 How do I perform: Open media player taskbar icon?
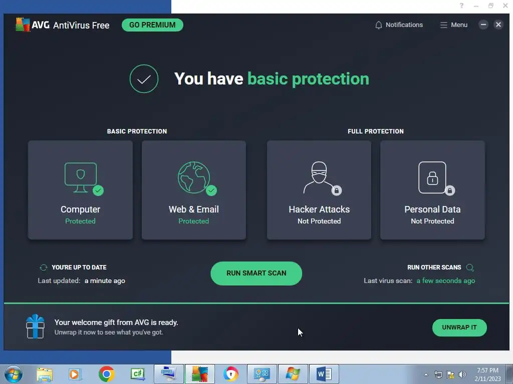click(x=75, y=374)
